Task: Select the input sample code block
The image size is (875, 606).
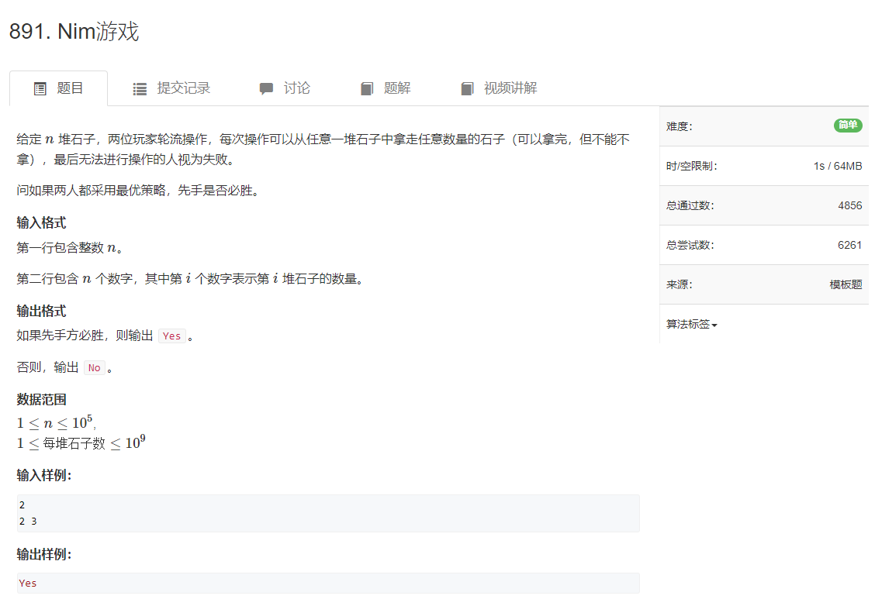Action: tap(326, 512)
